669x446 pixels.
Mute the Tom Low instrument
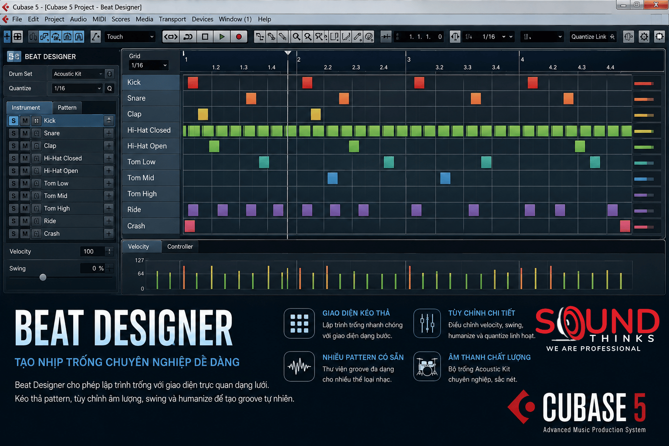pyautogui.click(x=25, y=183)
